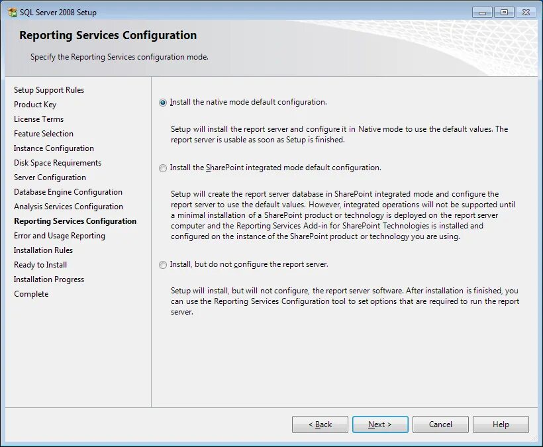543x447 pixels.
Task: Click 'Installation Progress' step in sidebar
Action: tap(49, 279)
